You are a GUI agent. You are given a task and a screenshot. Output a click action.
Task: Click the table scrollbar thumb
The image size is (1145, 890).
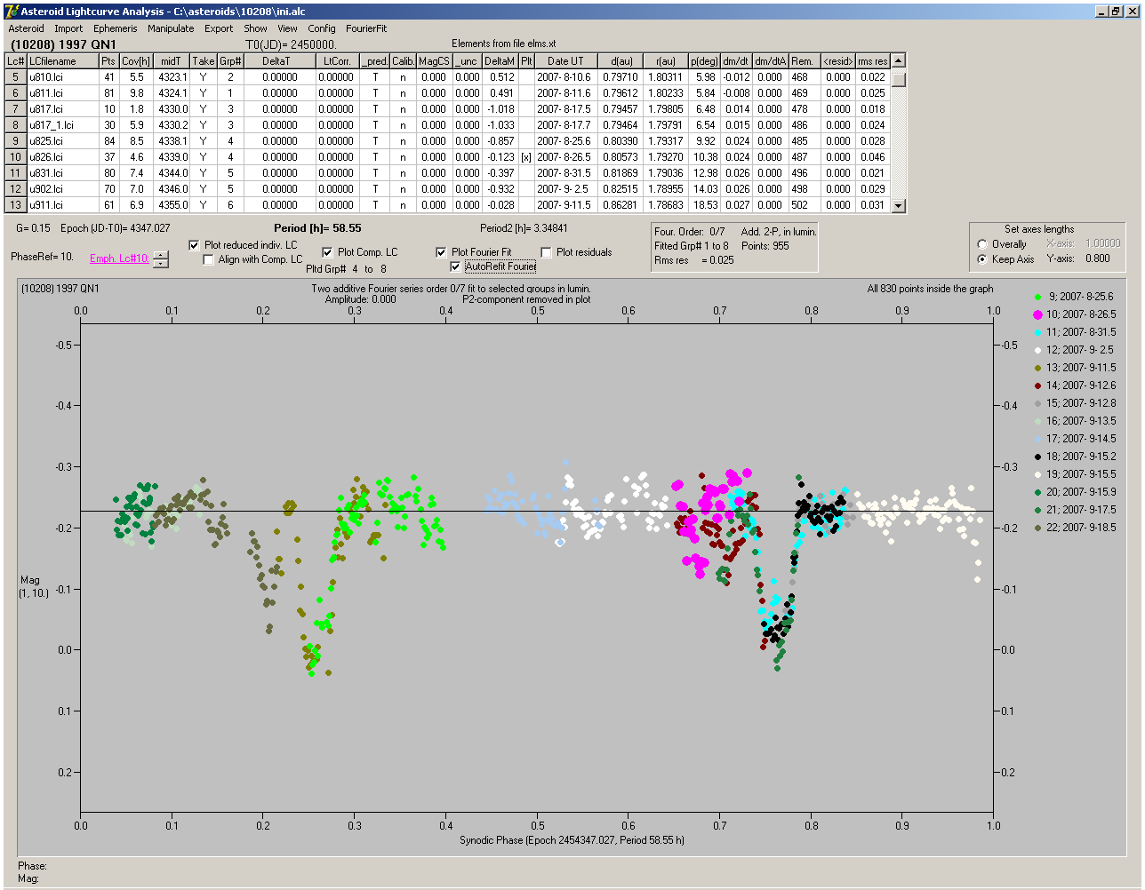899,79
